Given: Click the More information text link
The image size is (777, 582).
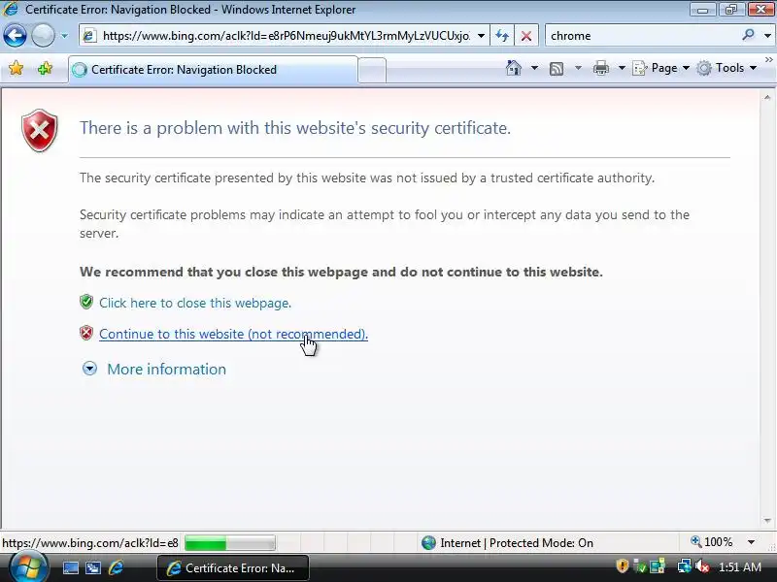Looking at the screenshot, I should [x=166, y=370].
